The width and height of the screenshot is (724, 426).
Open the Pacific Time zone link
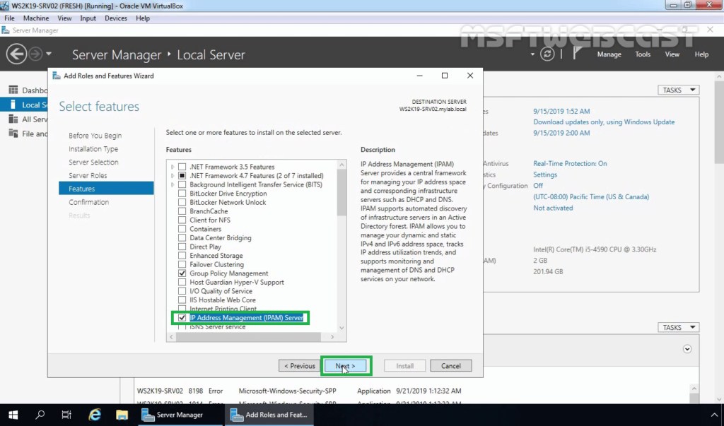tap(591, 196)
